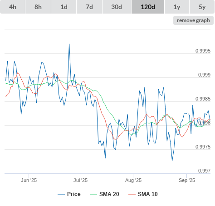
Task: Show the 7d time range
Action: (89, 7)
